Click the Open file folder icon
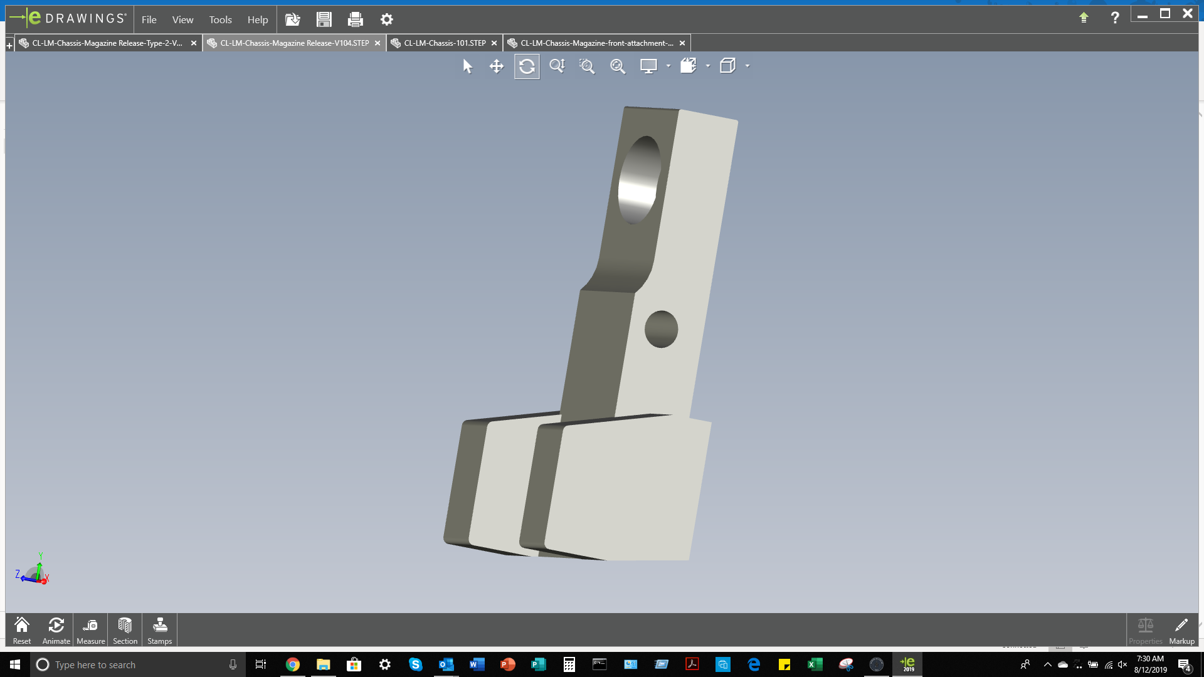The image size is (1204, 677). [293, 19]
